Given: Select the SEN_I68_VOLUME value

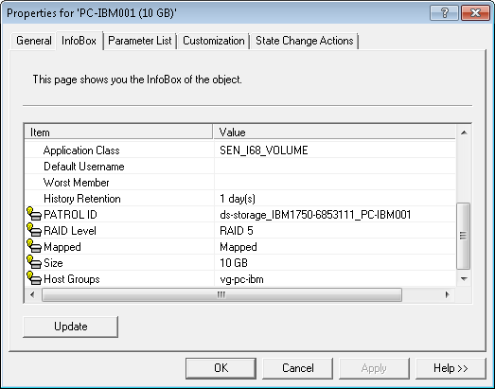Looking at the screenshot, I should [x=264, y=150].
